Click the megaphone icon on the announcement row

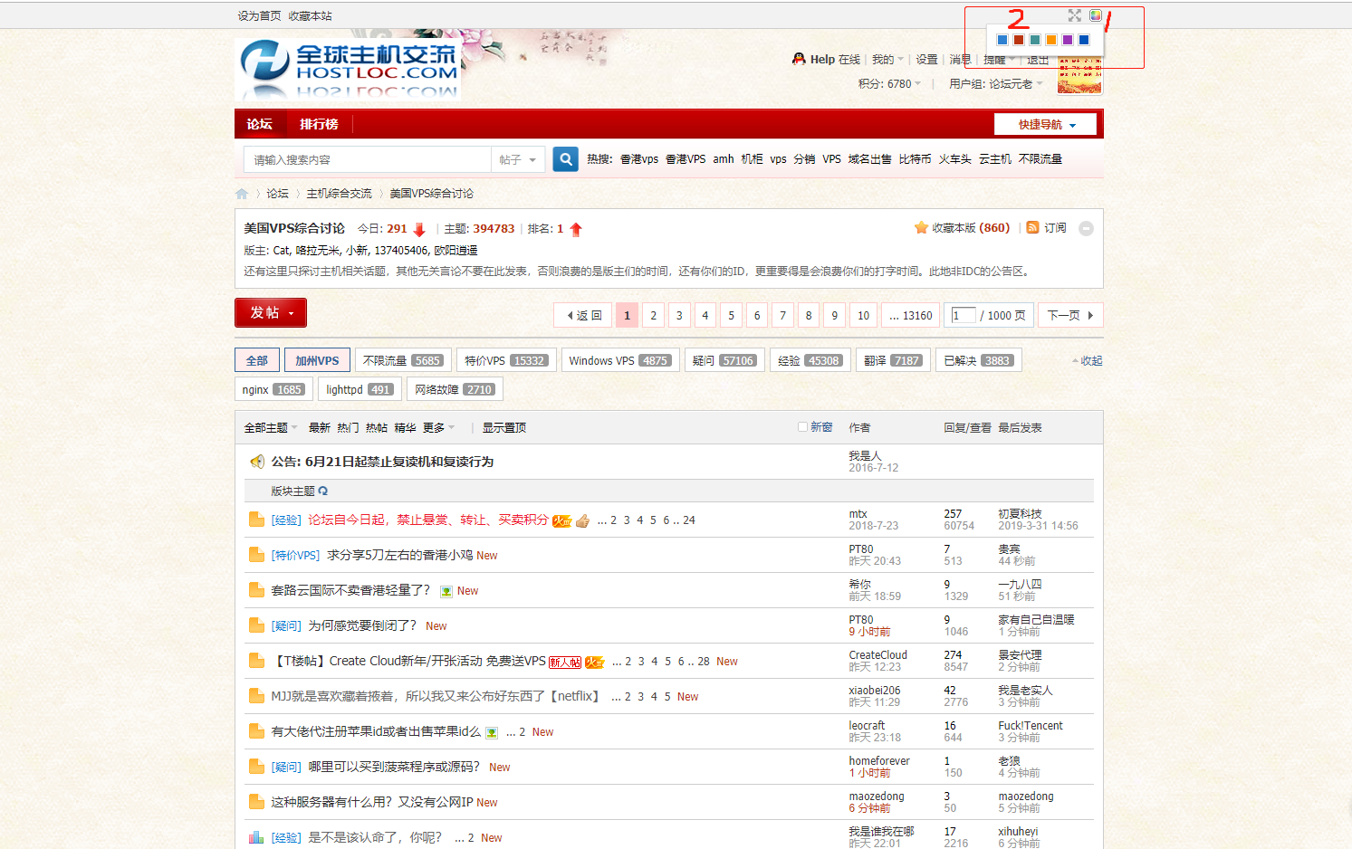click(x=257, y=462)
